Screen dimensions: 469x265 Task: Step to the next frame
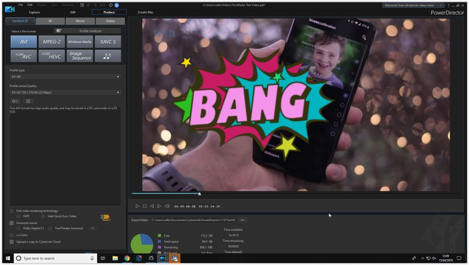159,206
